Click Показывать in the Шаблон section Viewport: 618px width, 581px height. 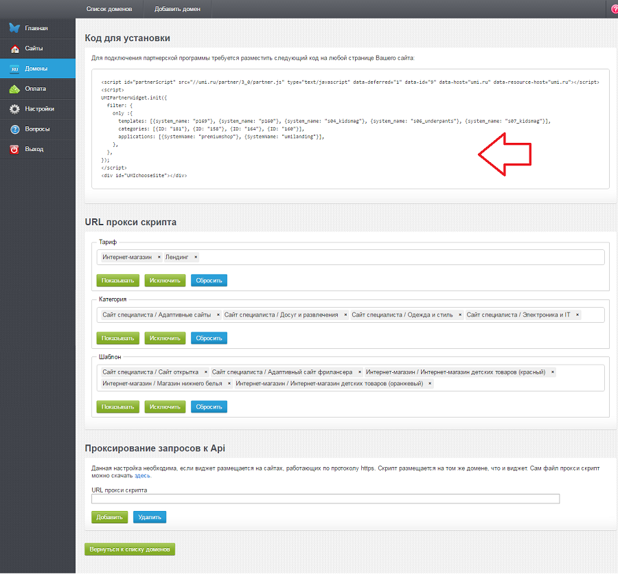[118, 407]
